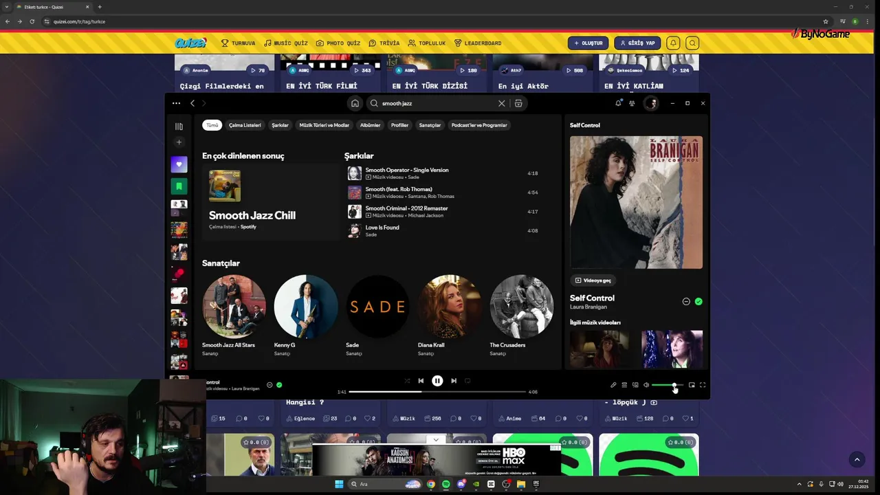The image size is (880, 495).
Task: Open Spotify notifications bell
Action: tap(618, 103)
